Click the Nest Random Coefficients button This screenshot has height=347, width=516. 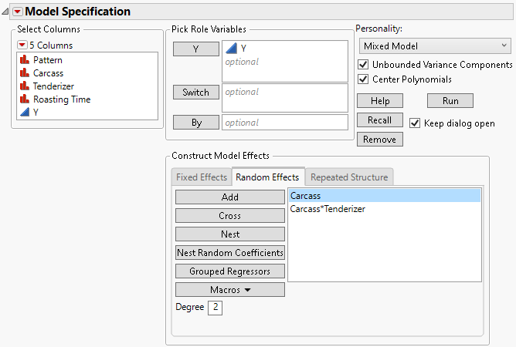pos(229,252)
